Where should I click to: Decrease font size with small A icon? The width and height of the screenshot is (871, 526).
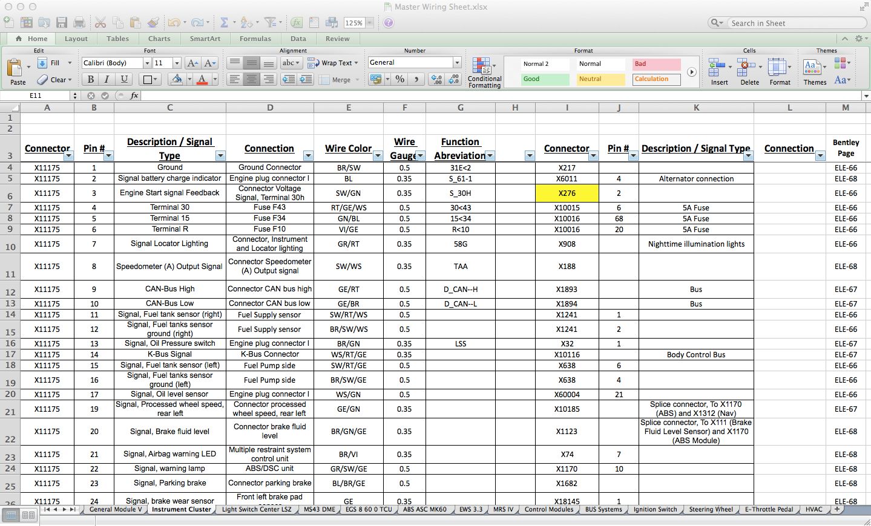pyautogui.click(x=210, y=63)
